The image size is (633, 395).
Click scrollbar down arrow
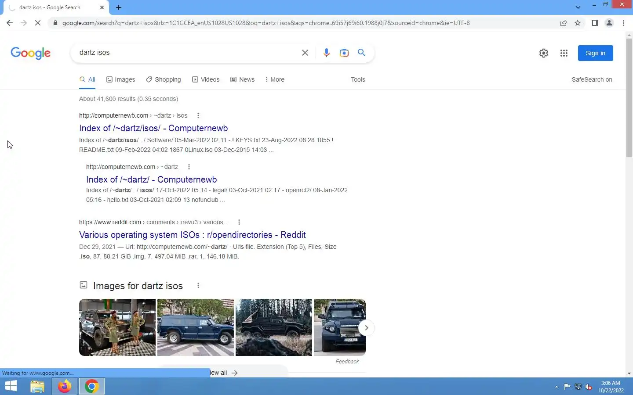coord(629,373)
